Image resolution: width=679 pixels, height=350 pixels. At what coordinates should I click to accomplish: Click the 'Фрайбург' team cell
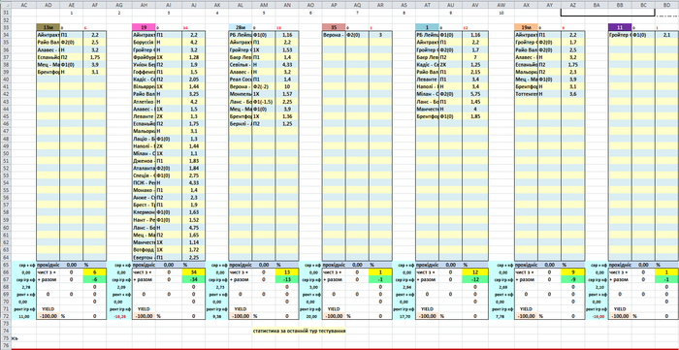(144, 57)
